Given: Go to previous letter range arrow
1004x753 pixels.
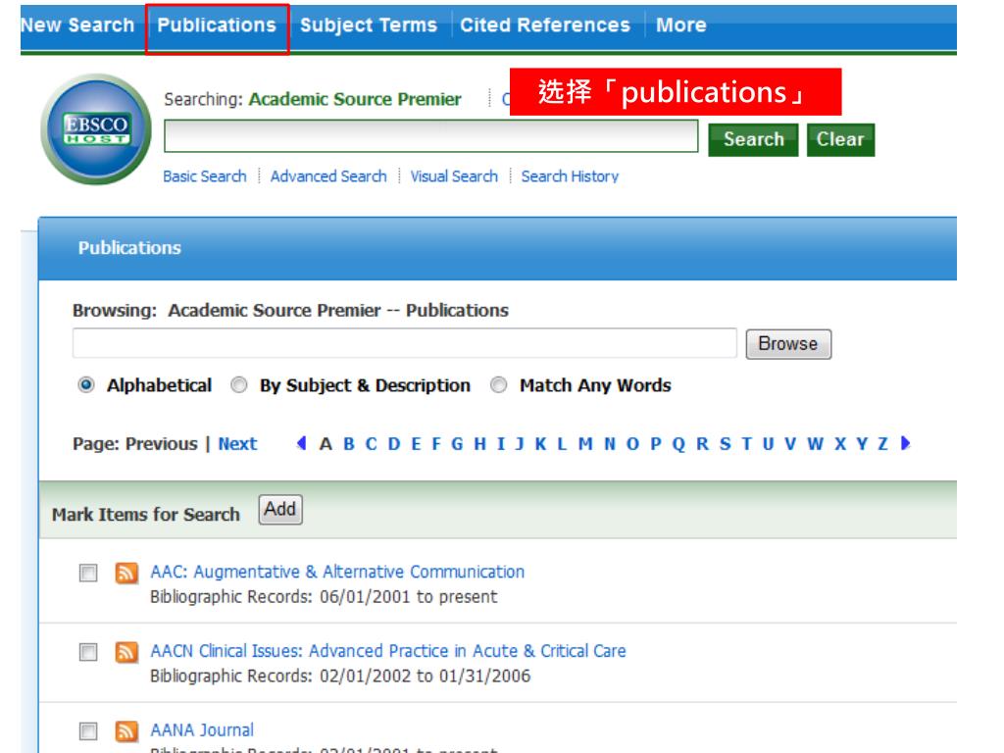Looking at the screenshot, I should click(302, 443).
